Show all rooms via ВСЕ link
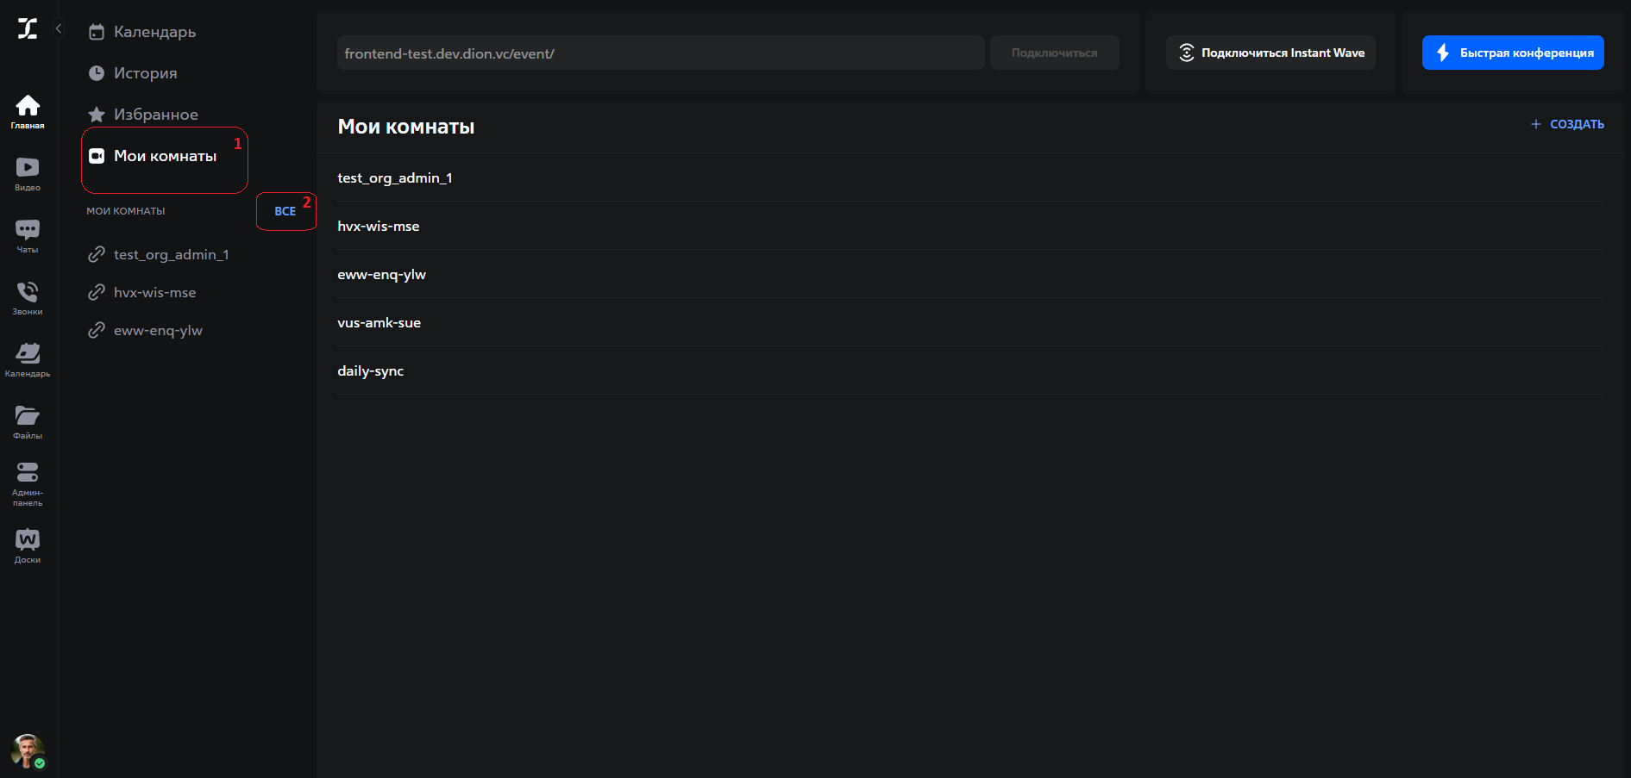Viewport: 1631px width, 778px height. coord(285,211)
